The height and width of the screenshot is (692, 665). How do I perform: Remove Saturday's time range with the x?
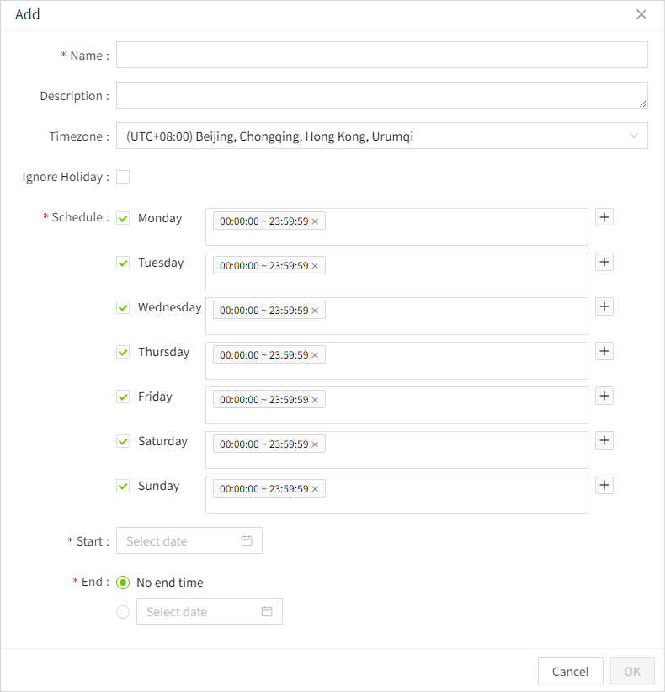click(x=315, y=444)
